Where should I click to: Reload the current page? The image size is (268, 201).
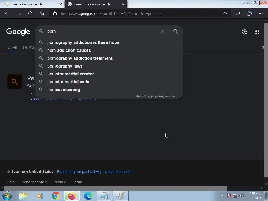(30, 13)
